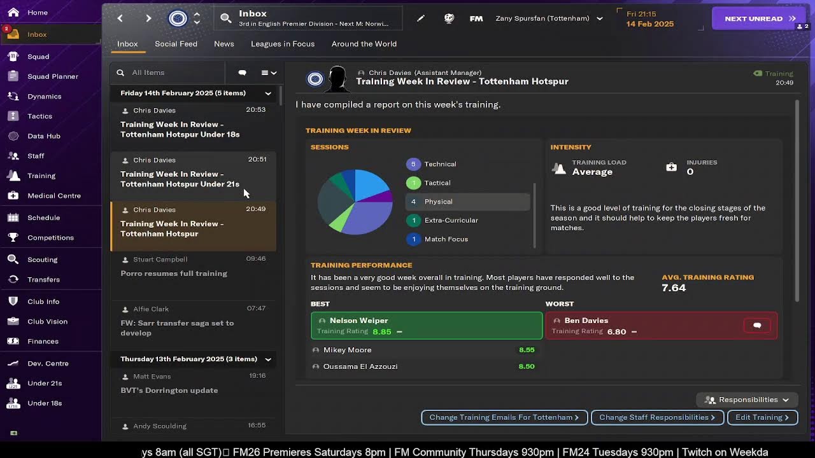Switch to the Social Feed tab
The width and height of the screenshot is (815, 458).
(176, 44)
